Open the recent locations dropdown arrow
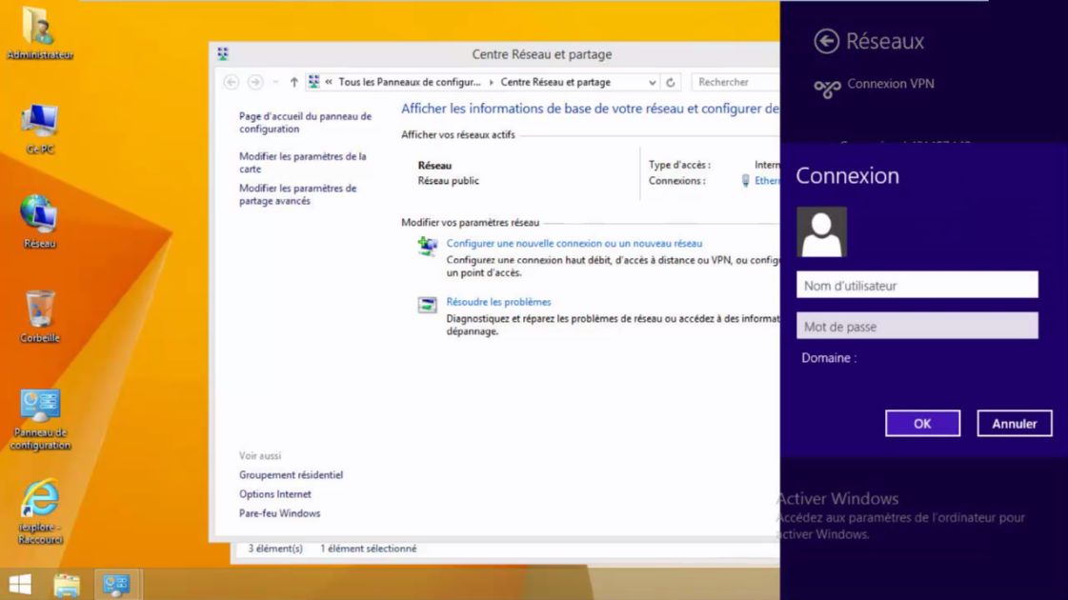 [x=275, y=82]
